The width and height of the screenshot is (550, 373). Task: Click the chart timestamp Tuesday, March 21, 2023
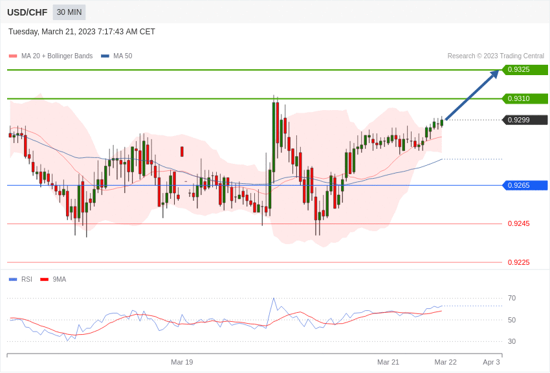82,32
